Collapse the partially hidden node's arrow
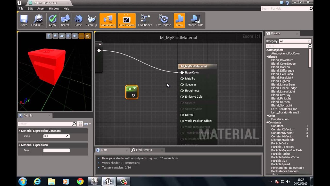Screen dimensions: 330x186 click(x=100, y=44)
